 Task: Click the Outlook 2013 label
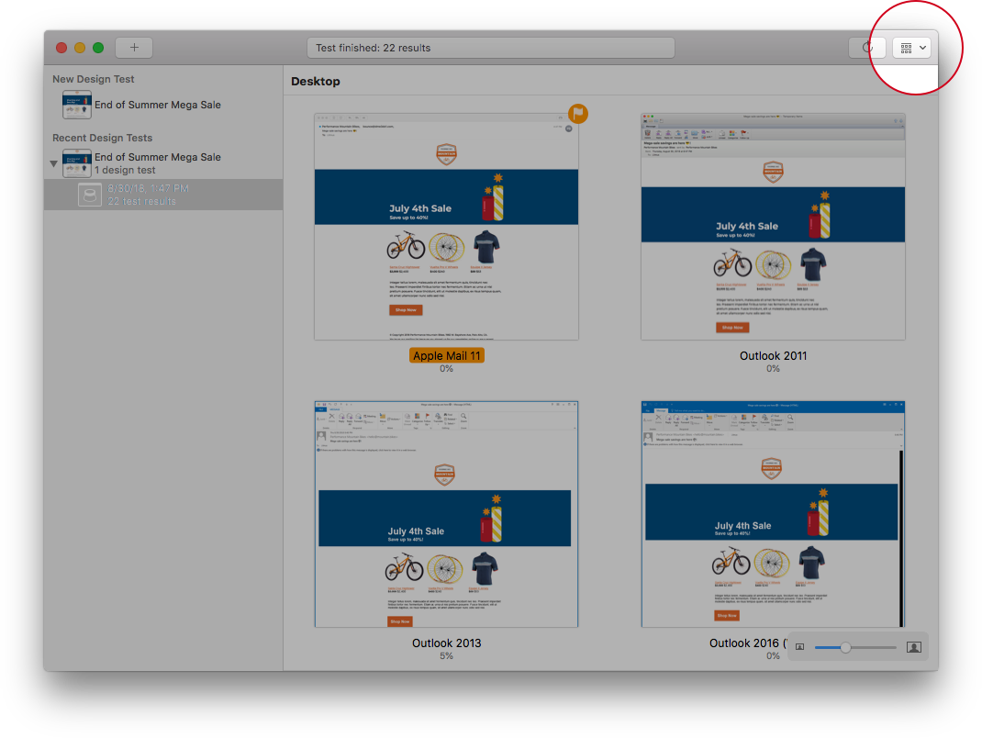447,643
